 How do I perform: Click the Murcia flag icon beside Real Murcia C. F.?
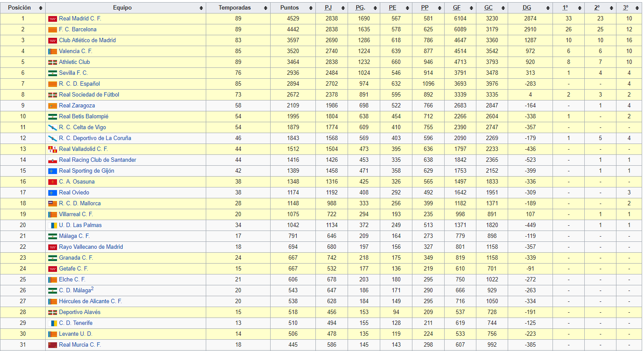(52, 345)
